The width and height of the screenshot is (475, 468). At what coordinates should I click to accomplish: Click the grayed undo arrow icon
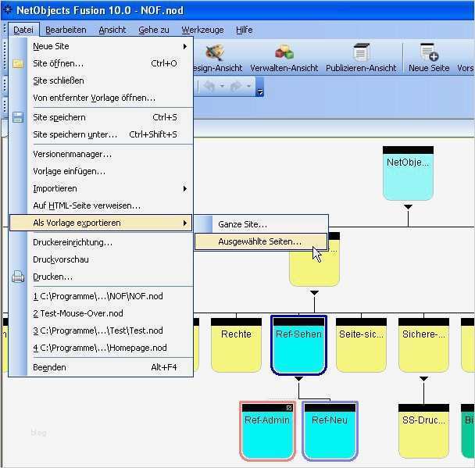pos(209,87)
